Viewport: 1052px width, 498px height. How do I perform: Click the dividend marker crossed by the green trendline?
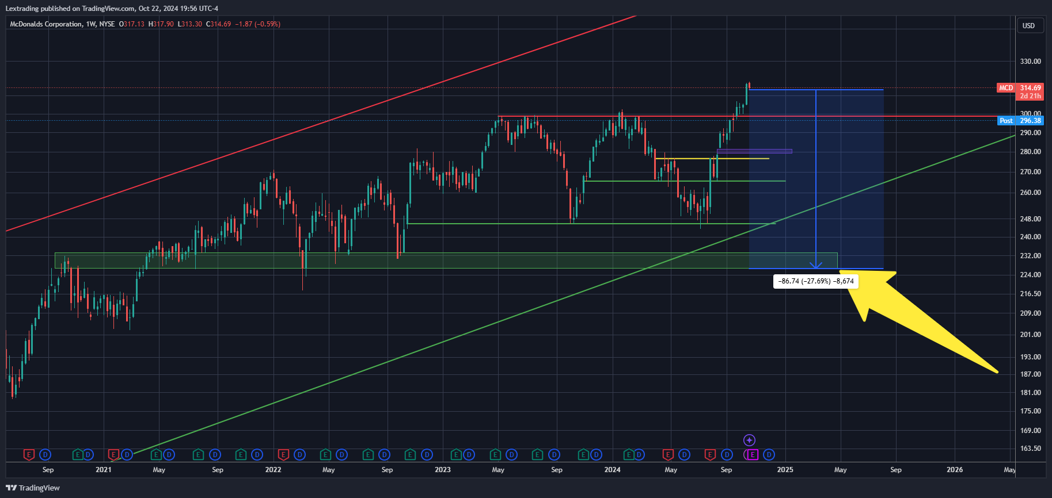127,455
